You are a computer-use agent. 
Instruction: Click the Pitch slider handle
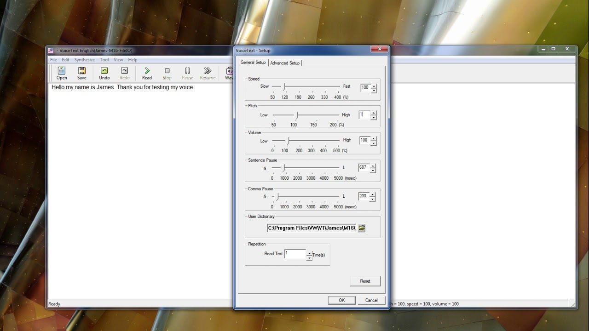297,115
